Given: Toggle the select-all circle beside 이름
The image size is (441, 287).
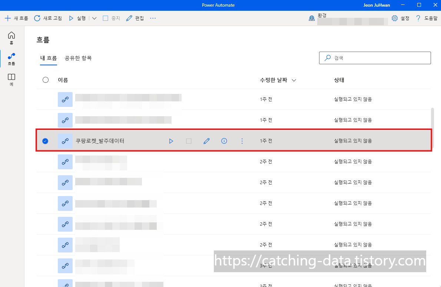Looking at the screenshot, I should click(46, 80).
